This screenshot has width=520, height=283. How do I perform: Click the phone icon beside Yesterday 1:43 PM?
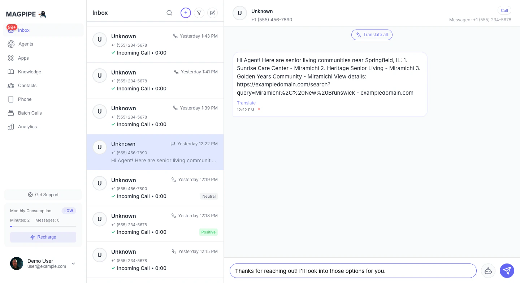(x=175, y=36)
